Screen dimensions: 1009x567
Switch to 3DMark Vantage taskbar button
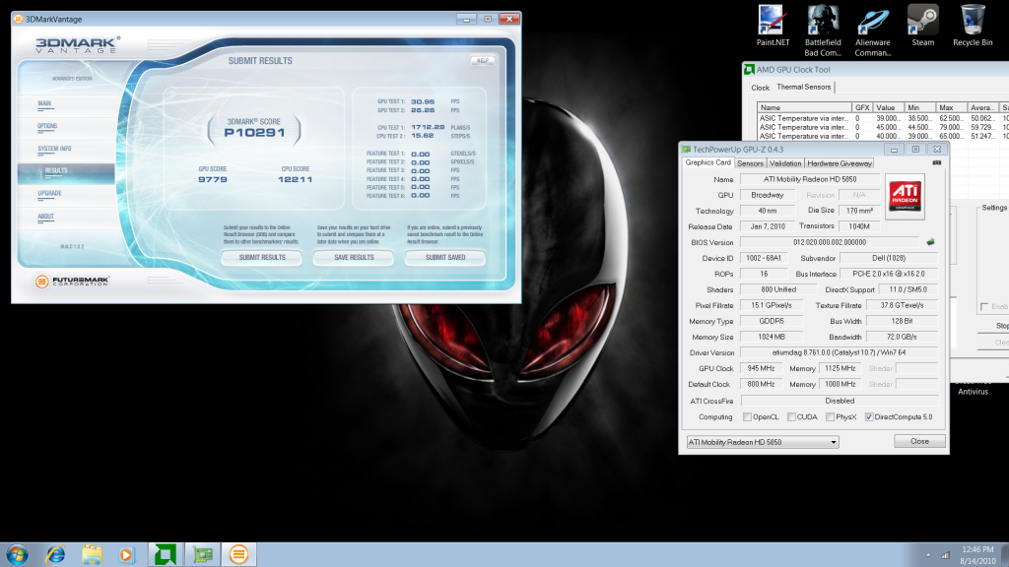(x=238, y=554)
